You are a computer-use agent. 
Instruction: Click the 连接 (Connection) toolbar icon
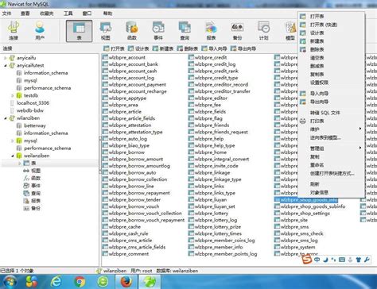pos(14,30)
